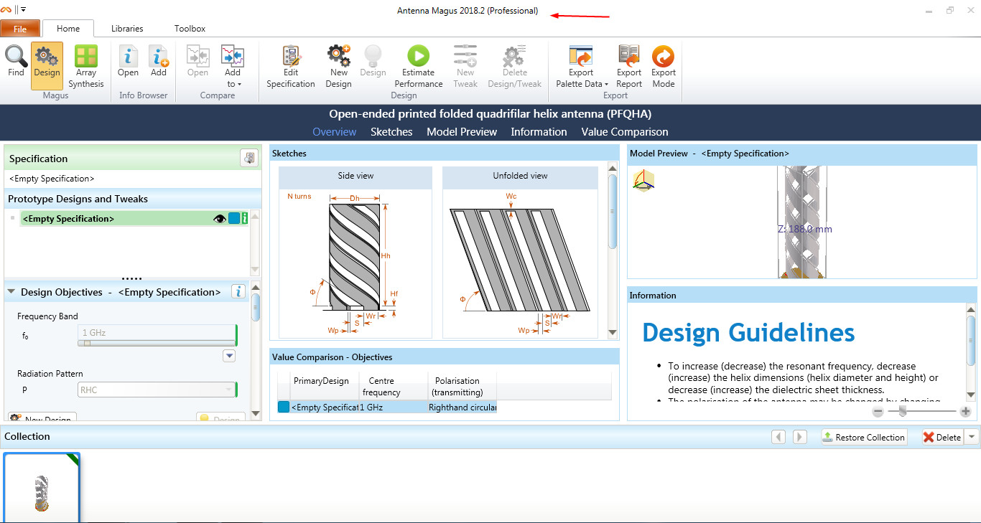Viewport: 981px width, 523px height.
Task: Select the PFQHA antenna thumbnail in Collection
Action: [x=42, y=488]
